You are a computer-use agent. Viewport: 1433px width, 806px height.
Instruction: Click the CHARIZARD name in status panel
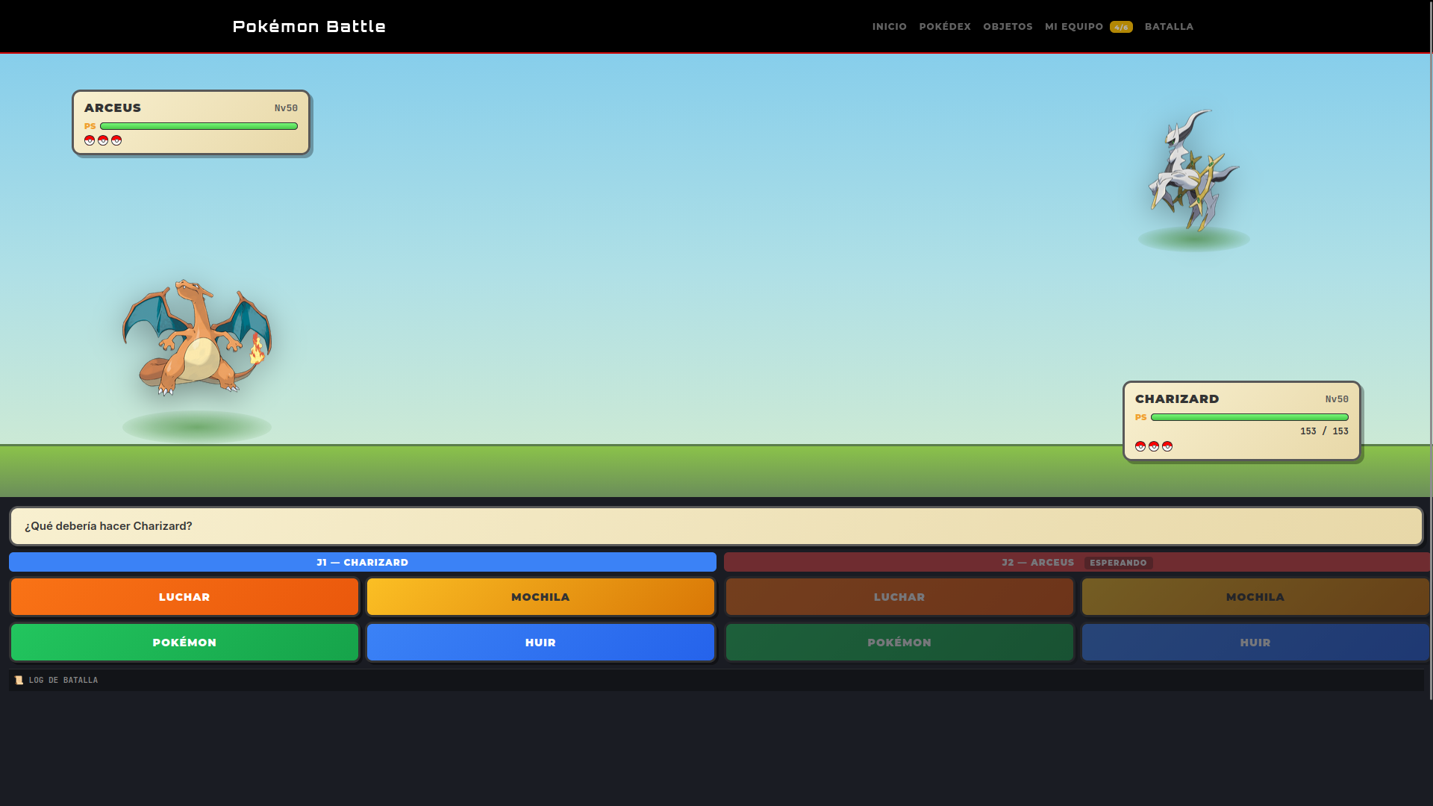[1177, 399]
